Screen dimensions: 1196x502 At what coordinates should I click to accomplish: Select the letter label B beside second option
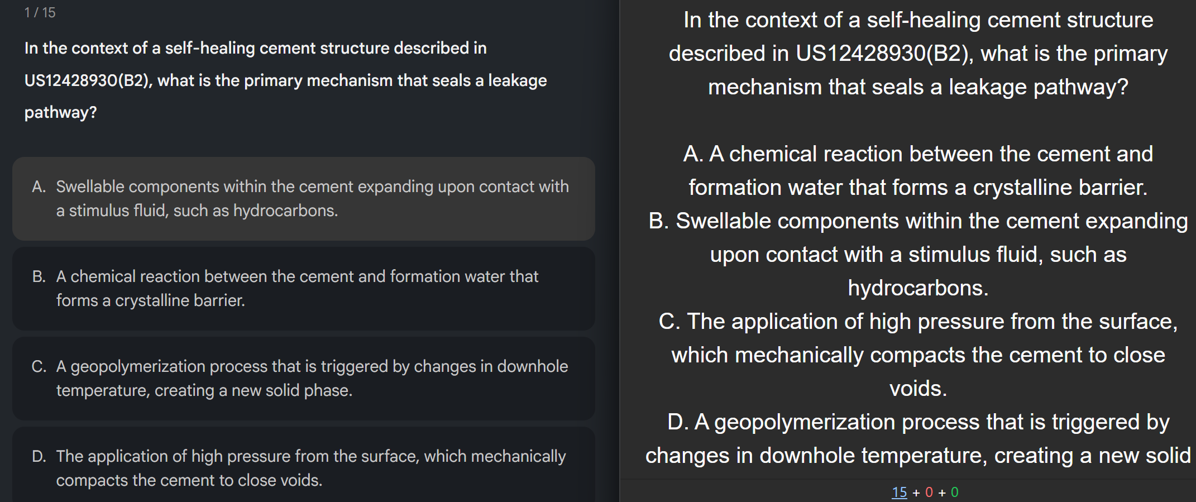pyautogui.click(x=39, y=276)
